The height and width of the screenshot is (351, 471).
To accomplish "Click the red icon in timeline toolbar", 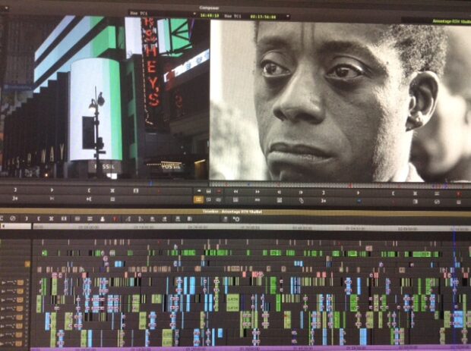I will tap(115, 219).
